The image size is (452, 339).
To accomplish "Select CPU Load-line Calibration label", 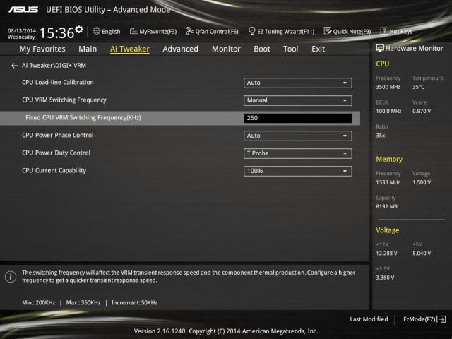I will pyautogui.click(x=58, y=82).
